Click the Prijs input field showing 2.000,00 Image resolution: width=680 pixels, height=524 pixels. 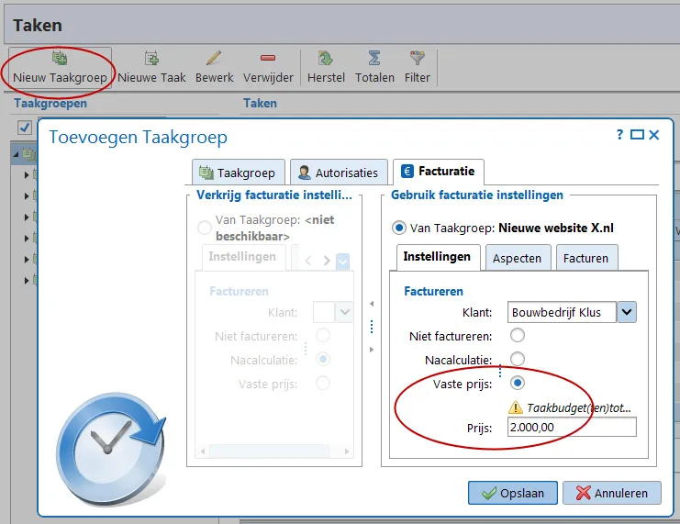click(x=572, y=428)
